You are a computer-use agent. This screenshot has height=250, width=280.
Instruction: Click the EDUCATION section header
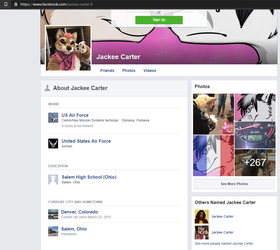(58, 166)
